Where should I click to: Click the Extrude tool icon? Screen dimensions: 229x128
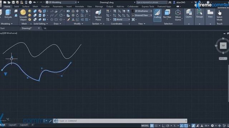8,12
